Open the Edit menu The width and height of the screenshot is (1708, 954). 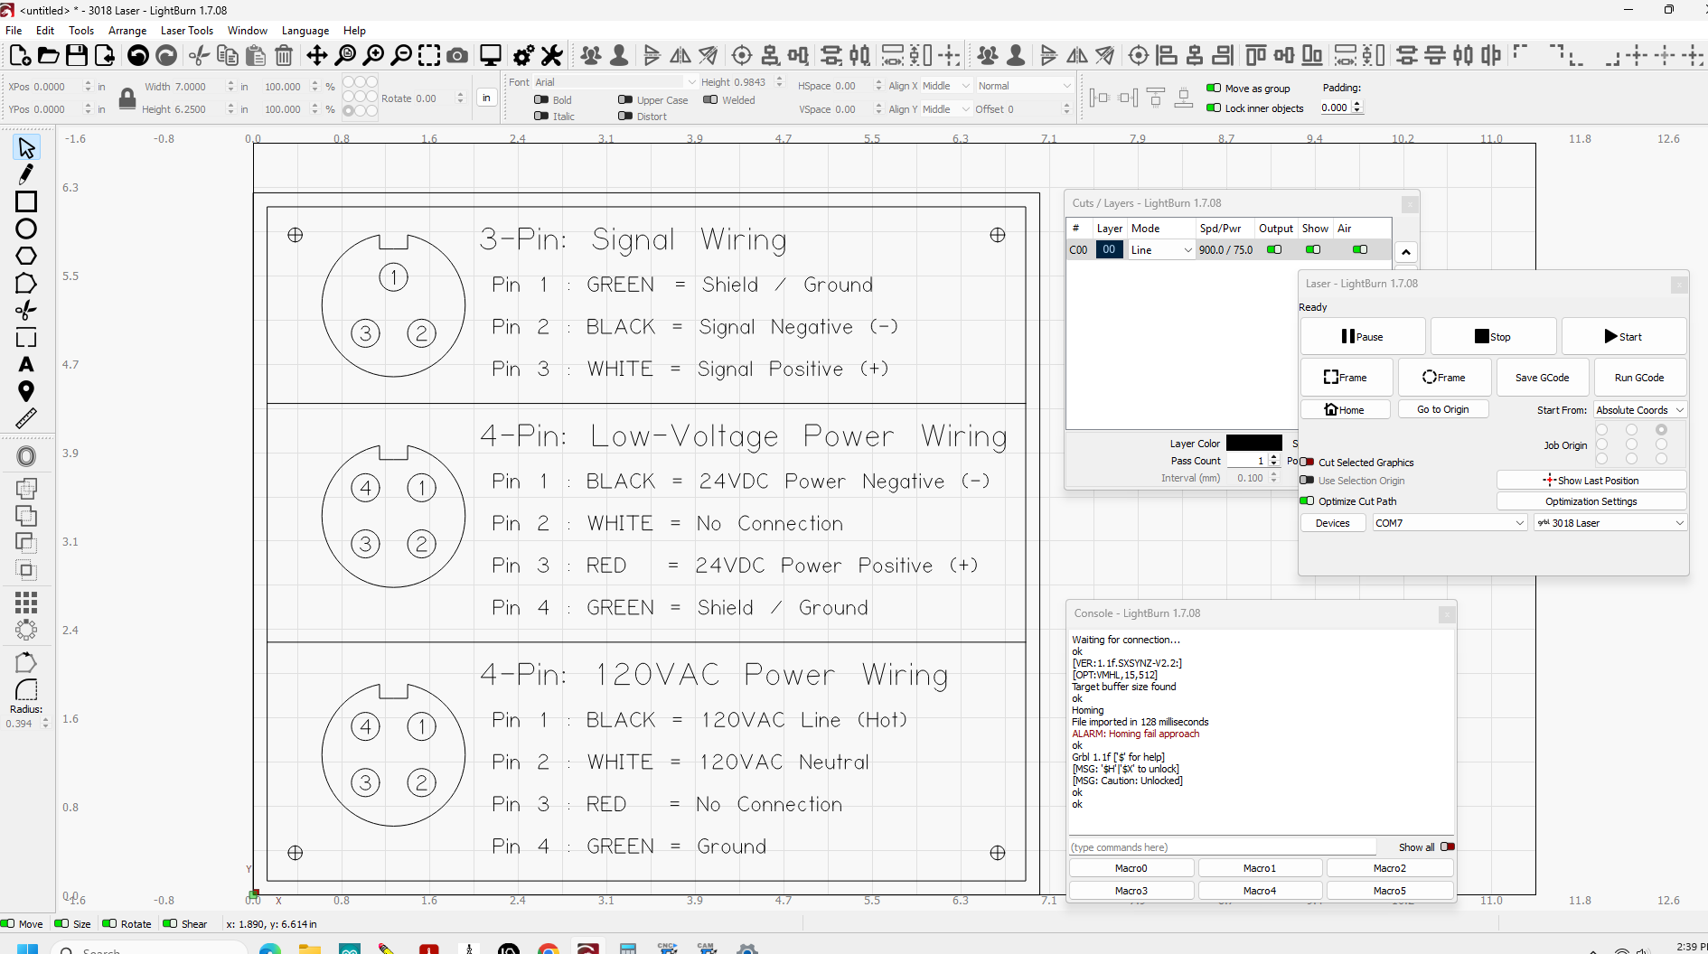(45, 31)
